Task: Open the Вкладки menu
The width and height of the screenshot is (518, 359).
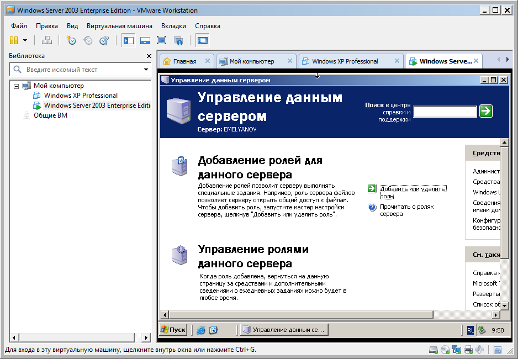Action: (x=173, y=26)
